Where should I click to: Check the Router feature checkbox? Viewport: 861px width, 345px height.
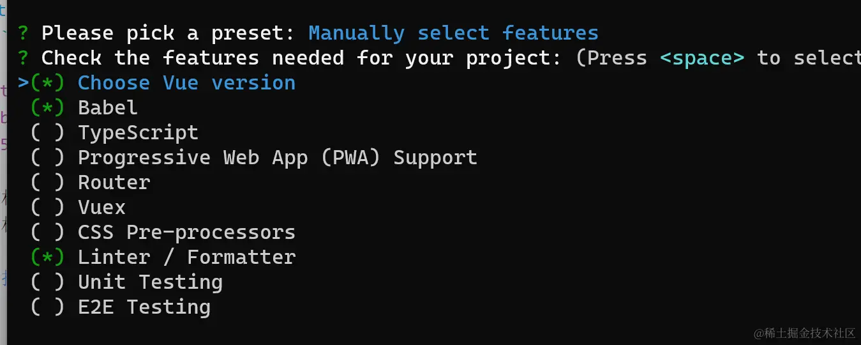tap(48, 183)
